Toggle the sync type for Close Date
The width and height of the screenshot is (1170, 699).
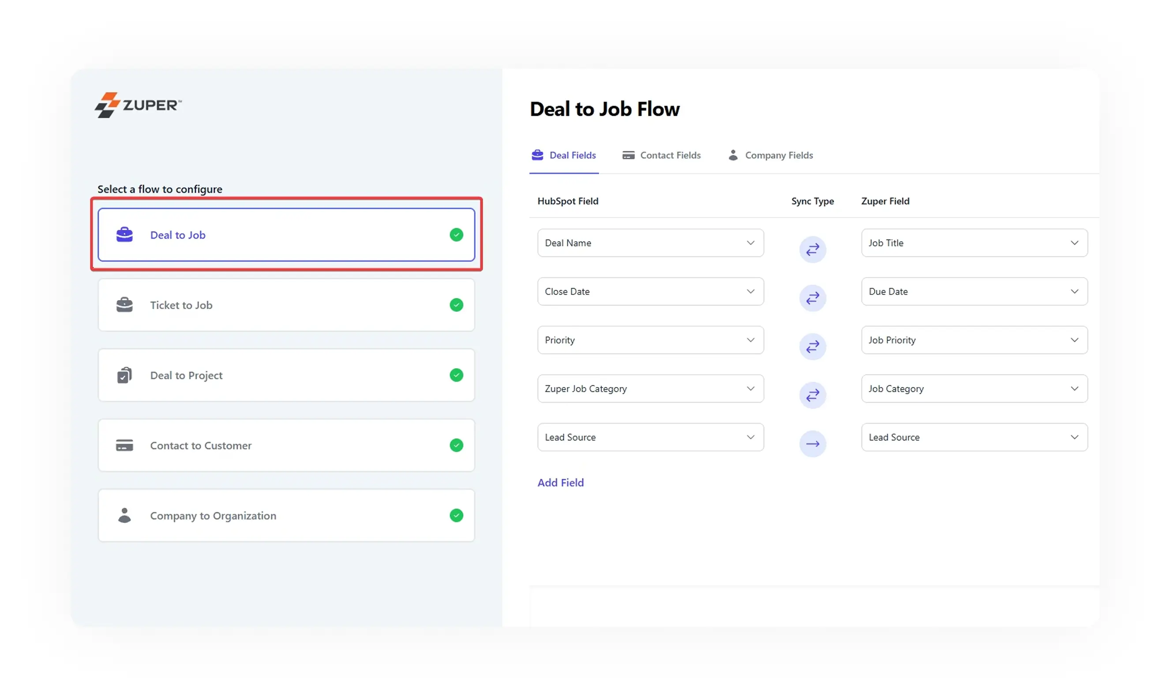click(812, 298)
